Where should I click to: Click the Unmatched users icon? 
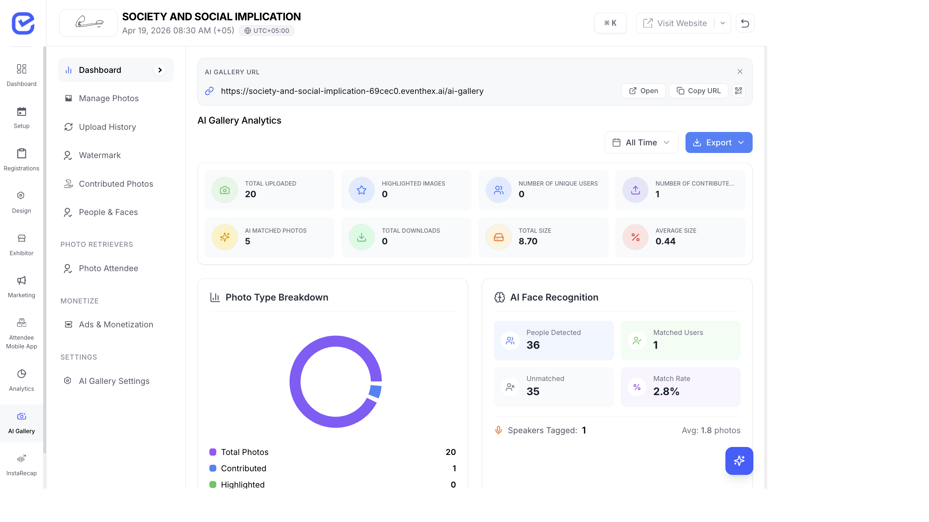[510, 387]
